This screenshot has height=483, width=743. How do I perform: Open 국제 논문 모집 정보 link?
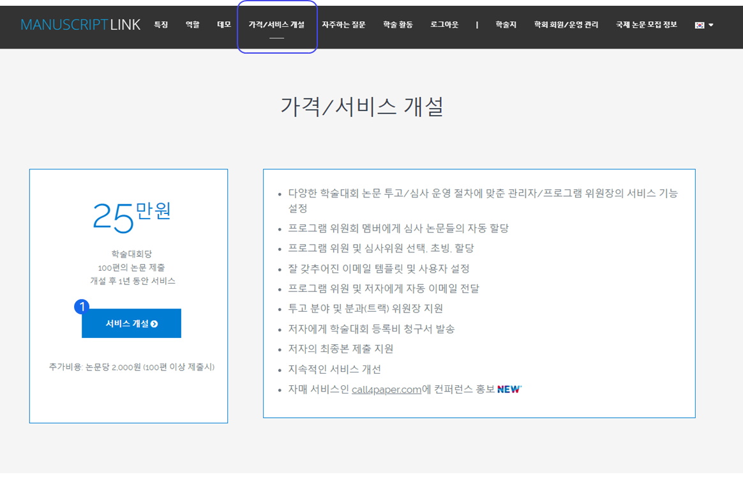pos(647,25)
